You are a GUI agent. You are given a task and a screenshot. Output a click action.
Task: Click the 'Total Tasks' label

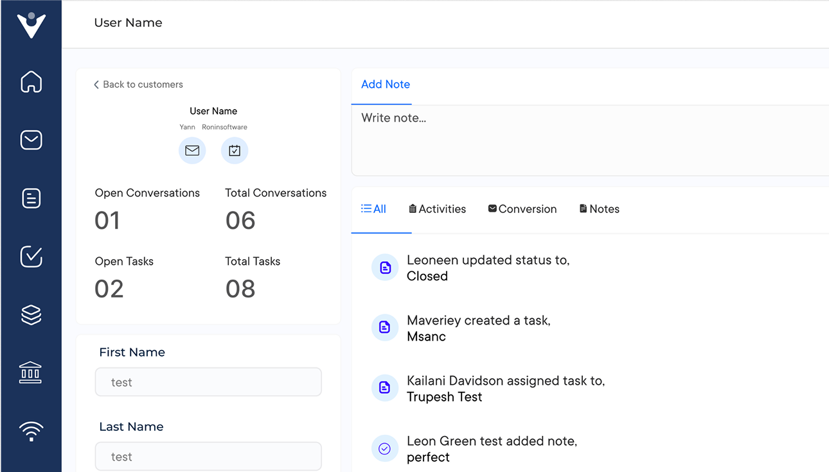[x=253, y=261]
